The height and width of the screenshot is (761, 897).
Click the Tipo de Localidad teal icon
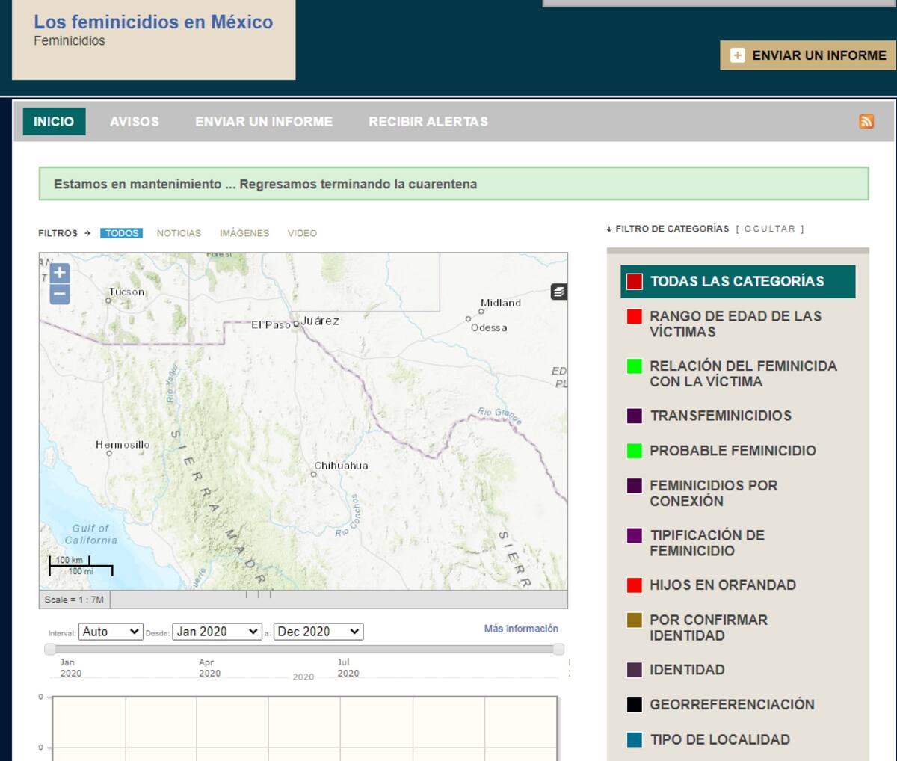pyautogui.click(x=635, y=739)
